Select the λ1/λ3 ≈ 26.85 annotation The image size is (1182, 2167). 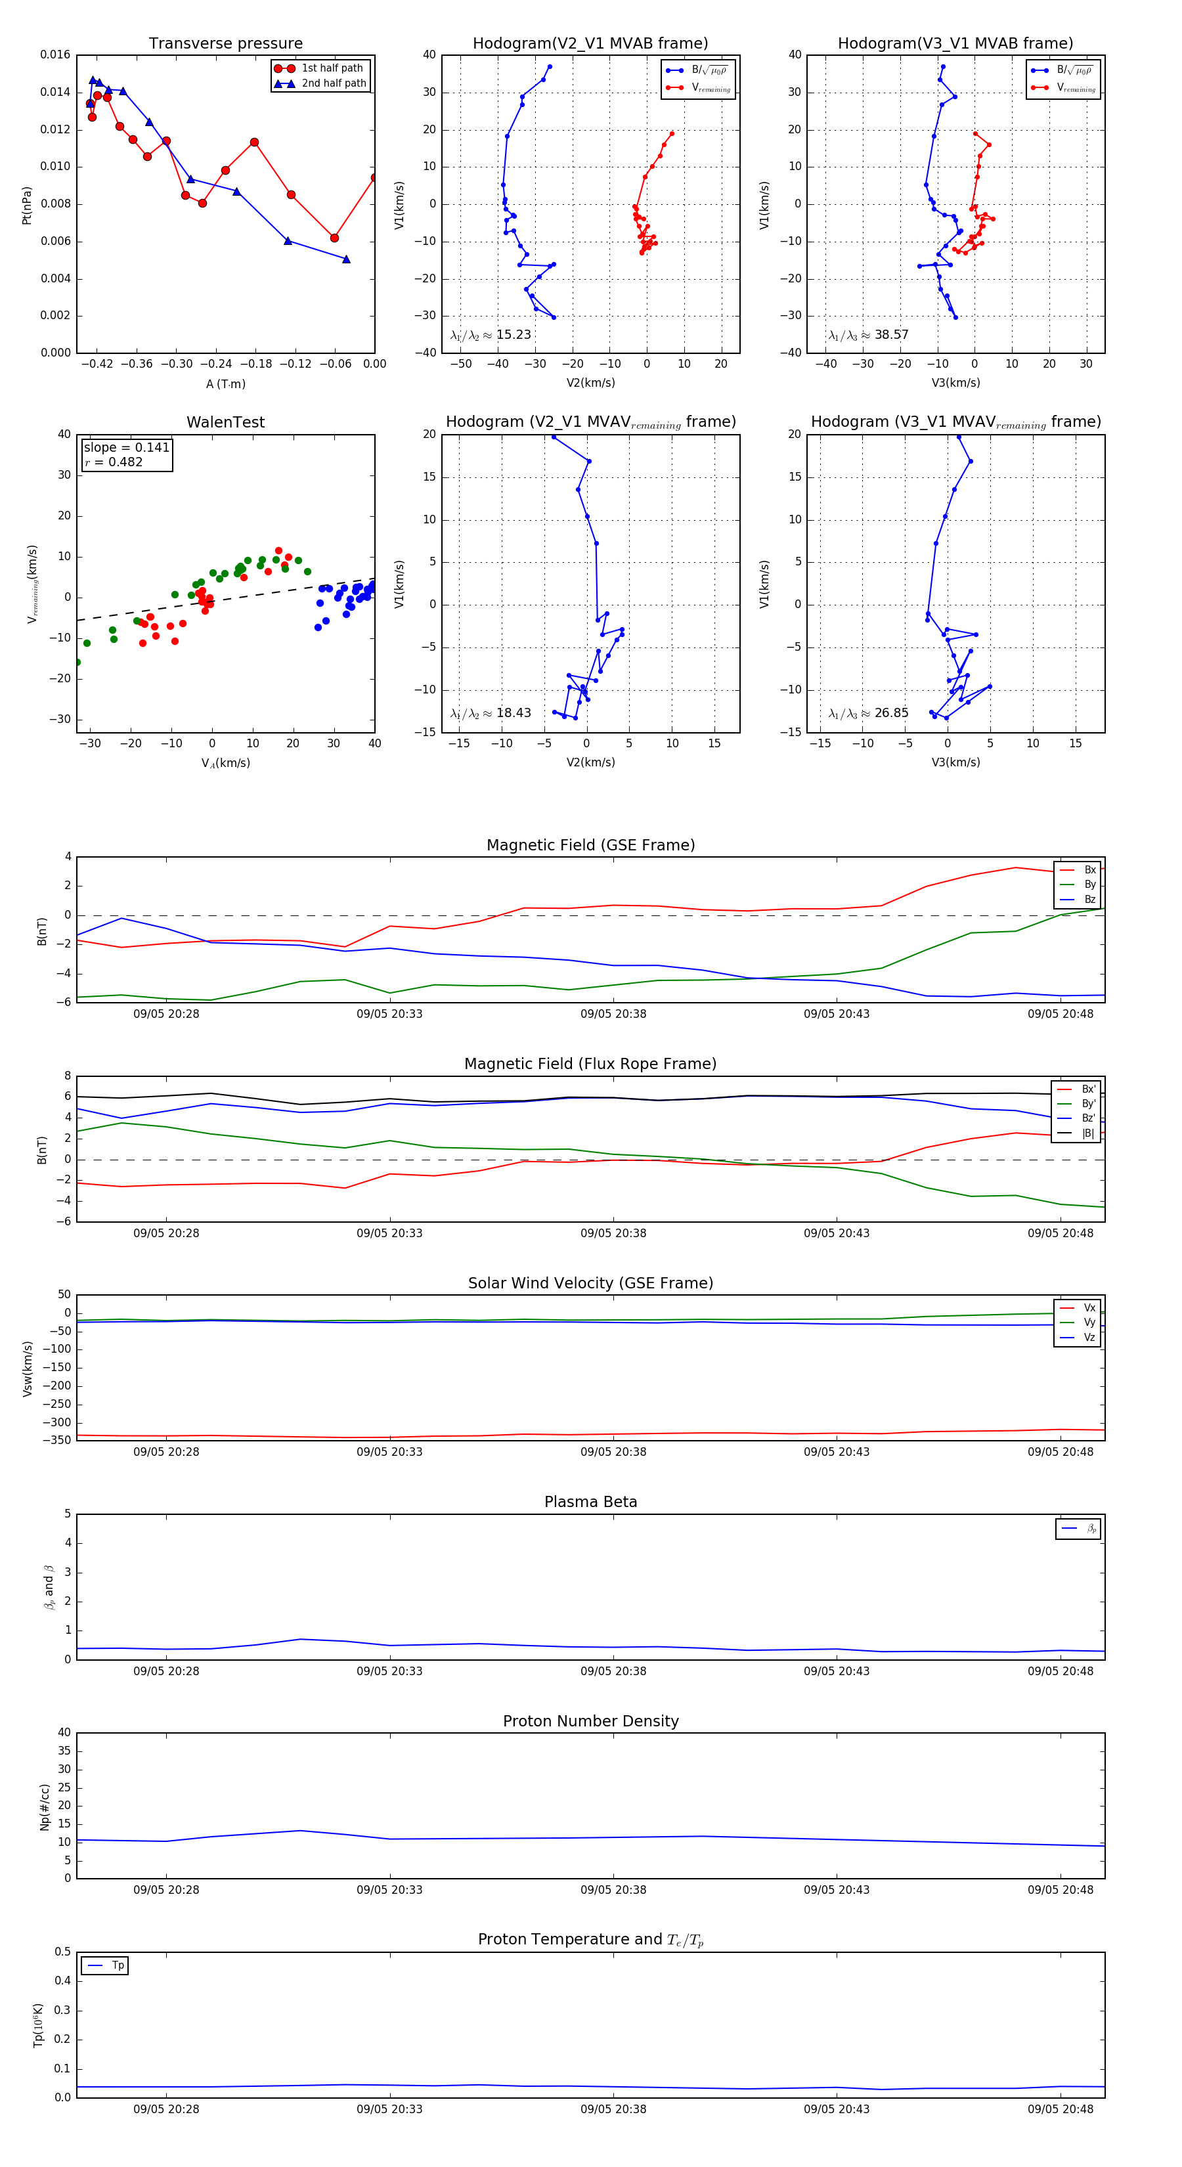pos(868,713)
